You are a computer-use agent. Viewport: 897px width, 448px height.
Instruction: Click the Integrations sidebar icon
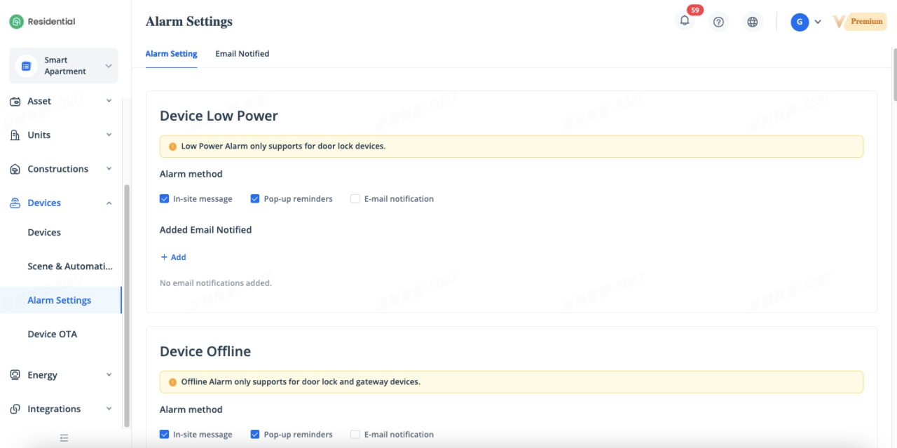(x=15, y=409)
